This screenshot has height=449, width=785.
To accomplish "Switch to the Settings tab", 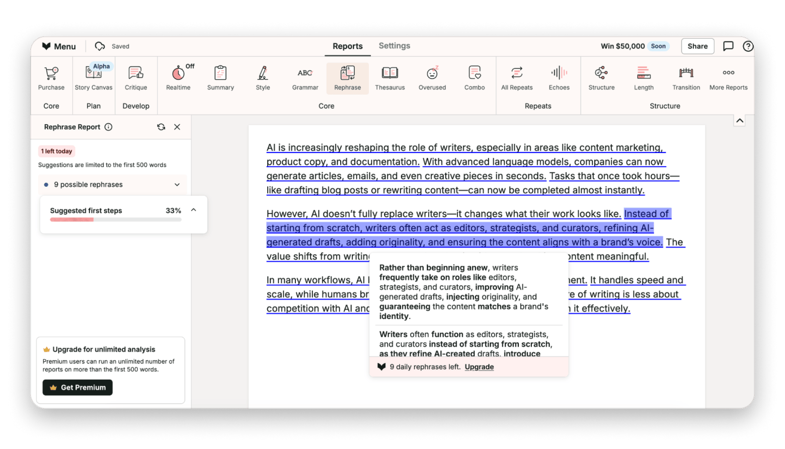I will coord(394,46).
